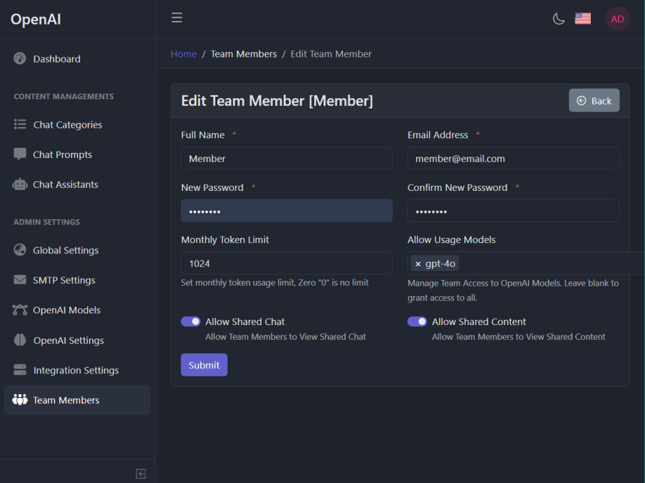Click the Chat Assistants robot icon
The height and width of the screenshot is (483, 645).
click(x=20, y=184)
